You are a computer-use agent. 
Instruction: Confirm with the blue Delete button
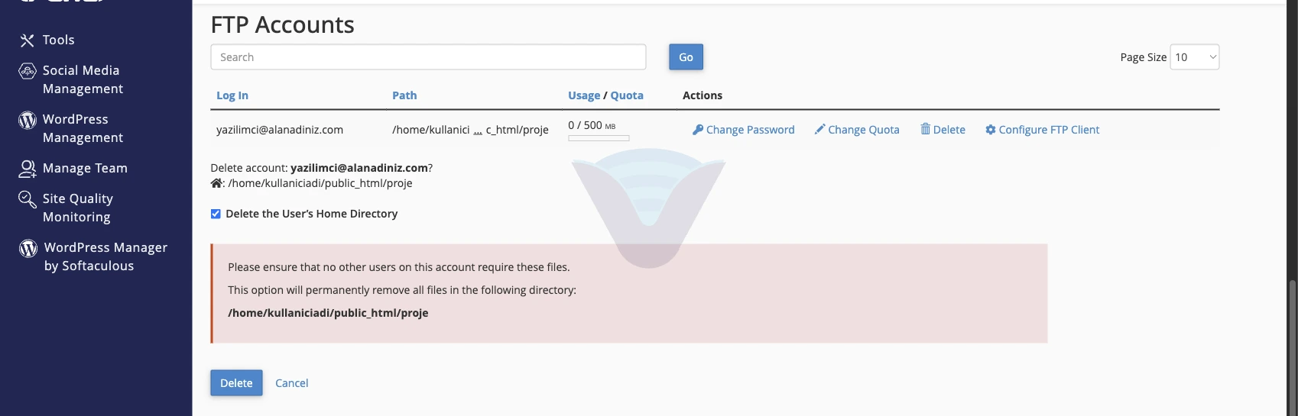(x=236, y=383)
